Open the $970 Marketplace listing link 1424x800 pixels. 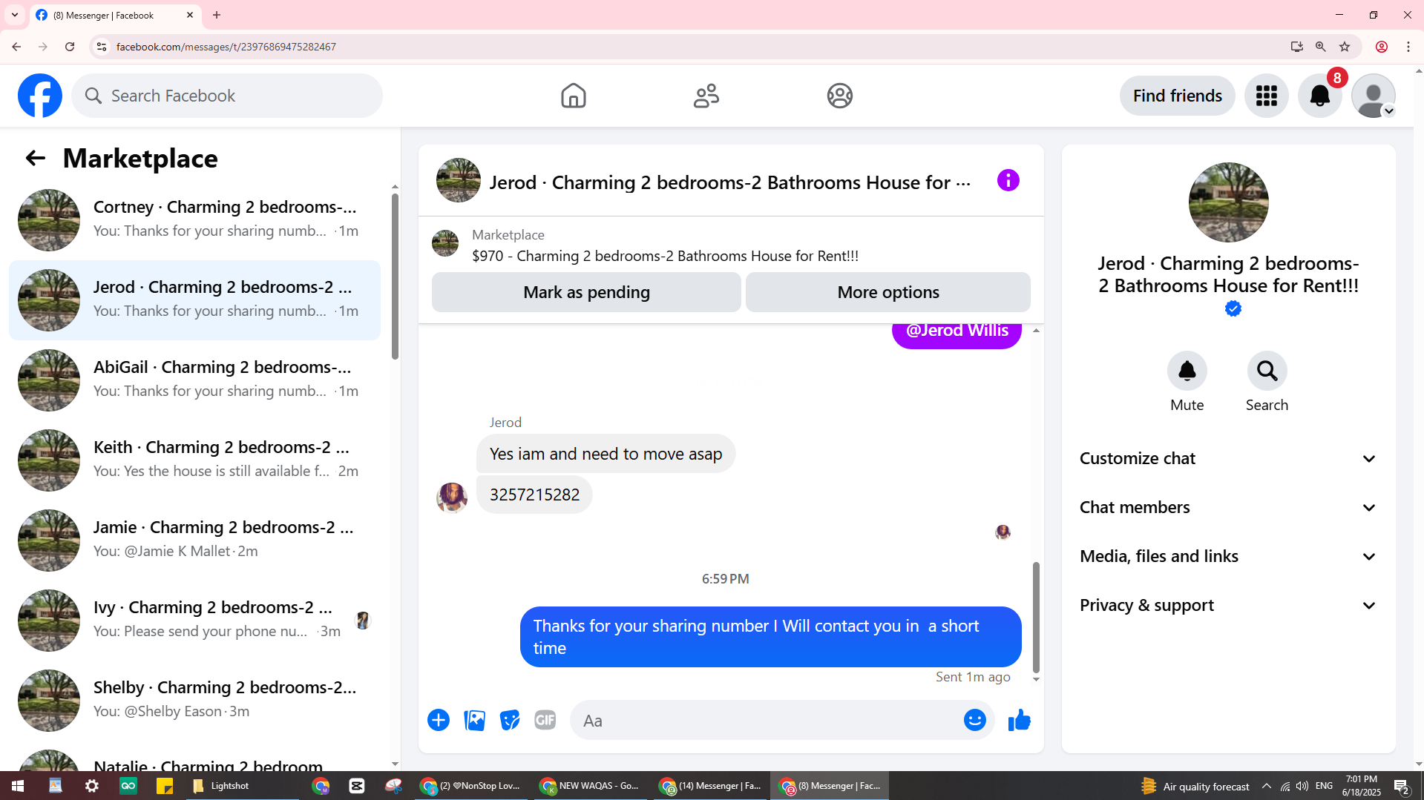[x=665, y=256]
